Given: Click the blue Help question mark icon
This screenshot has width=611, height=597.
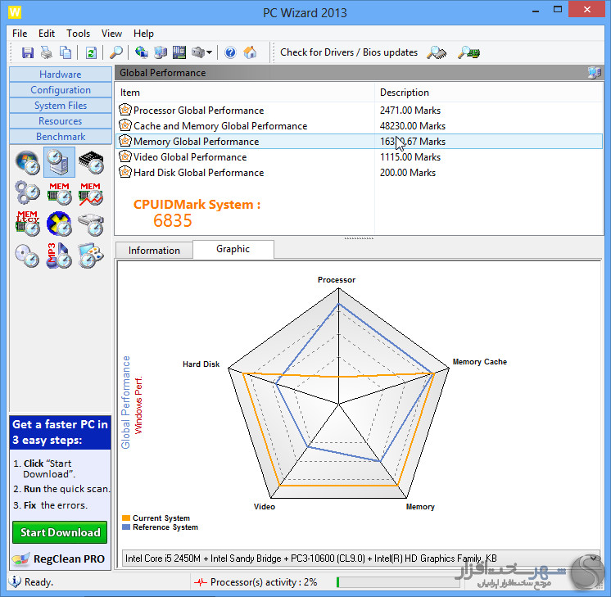Looking at the screenshot, I should [x=230, y=52].
